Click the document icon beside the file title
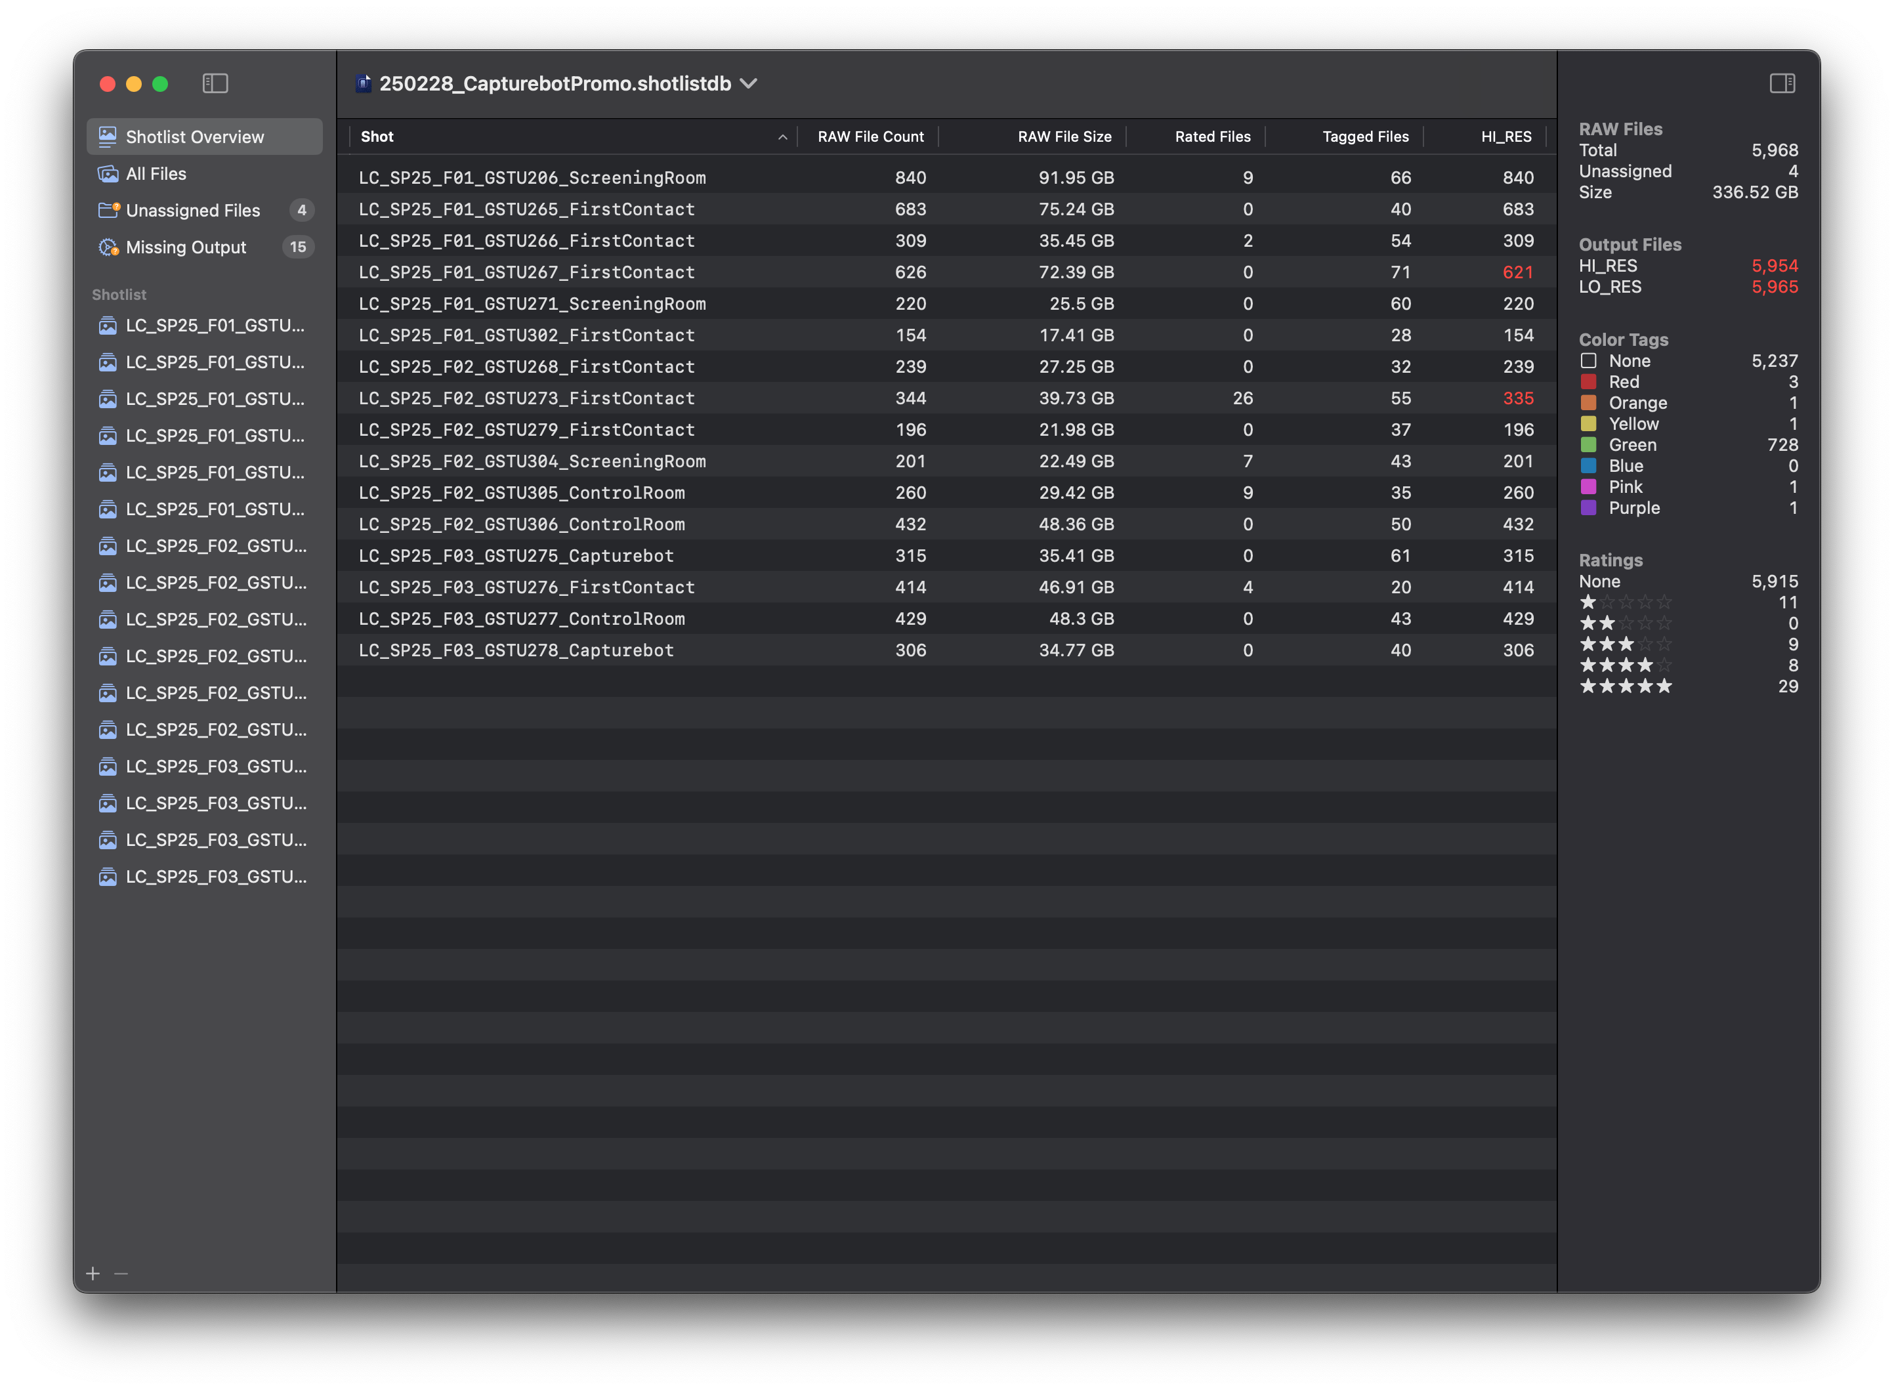This screenshot has width=1894, height=1390. (x=364, y=83)
